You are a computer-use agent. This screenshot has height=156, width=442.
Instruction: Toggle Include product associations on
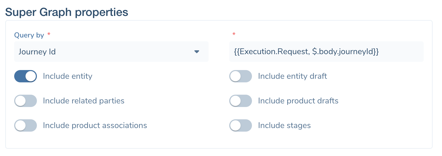[x=25, y=125]
